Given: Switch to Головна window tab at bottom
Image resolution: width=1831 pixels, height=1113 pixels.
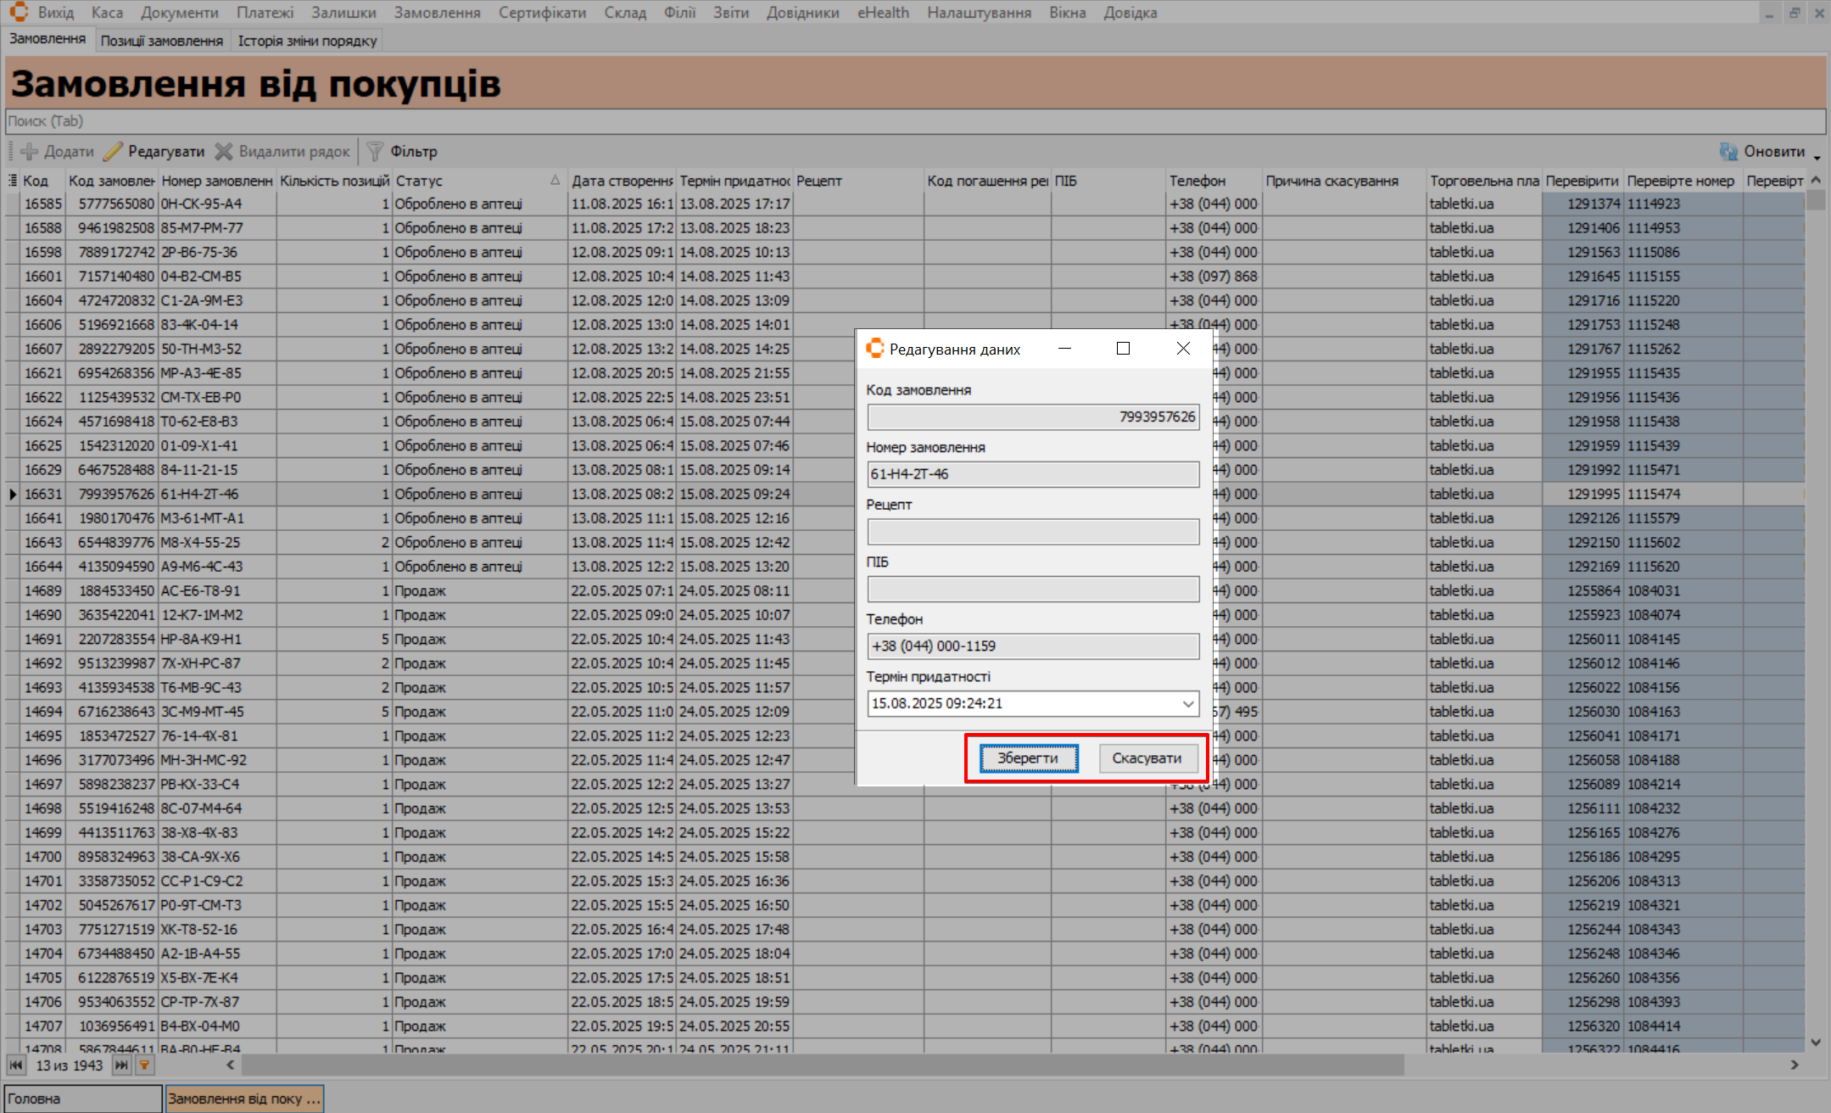Looking at the screenshot, I should tap(82, 1099).
